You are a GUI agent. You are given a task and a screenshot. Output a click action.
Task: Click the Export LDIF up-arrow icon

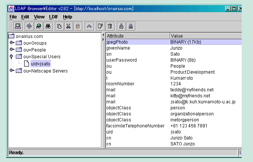(x=131, y=26)
